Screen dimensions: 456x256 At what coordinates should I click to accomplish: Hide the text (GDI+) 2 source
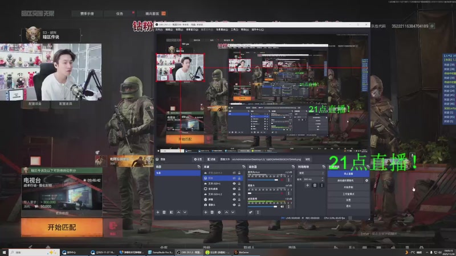point(234,194)
